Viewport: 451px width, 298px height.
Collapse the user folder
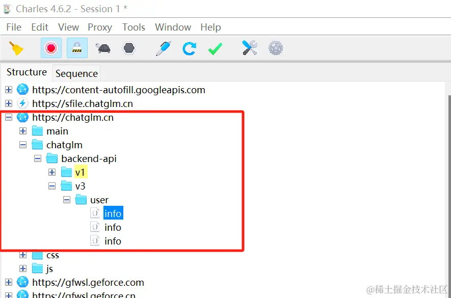click(67, 200)
